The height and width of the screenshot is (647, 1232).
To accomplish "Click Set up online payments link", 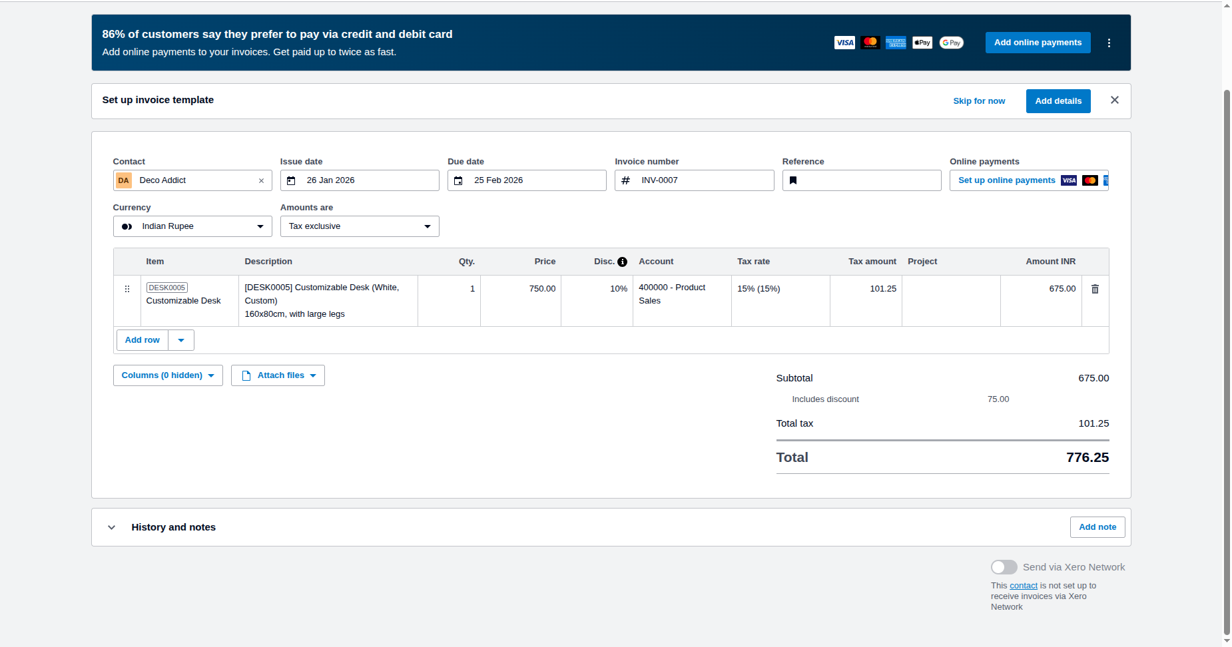I will tap(1007, 180).
